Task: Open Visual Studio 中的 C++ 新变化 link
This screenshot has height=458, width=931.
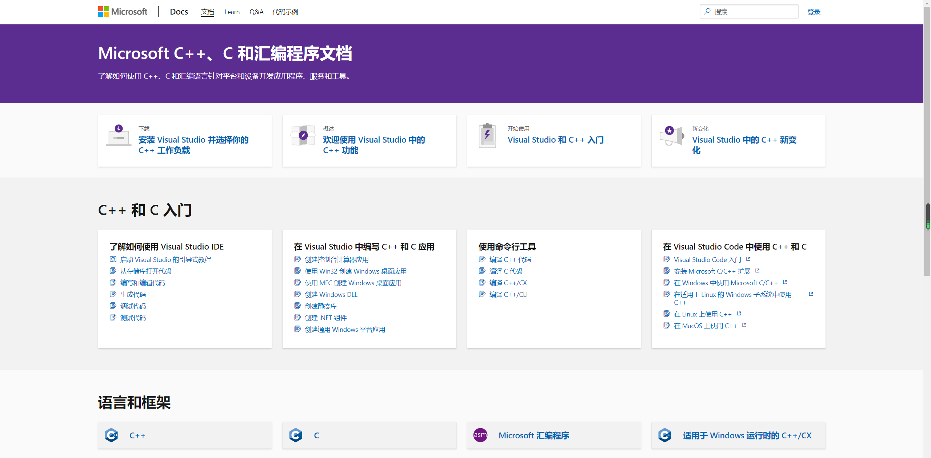Action: [744, 145]
